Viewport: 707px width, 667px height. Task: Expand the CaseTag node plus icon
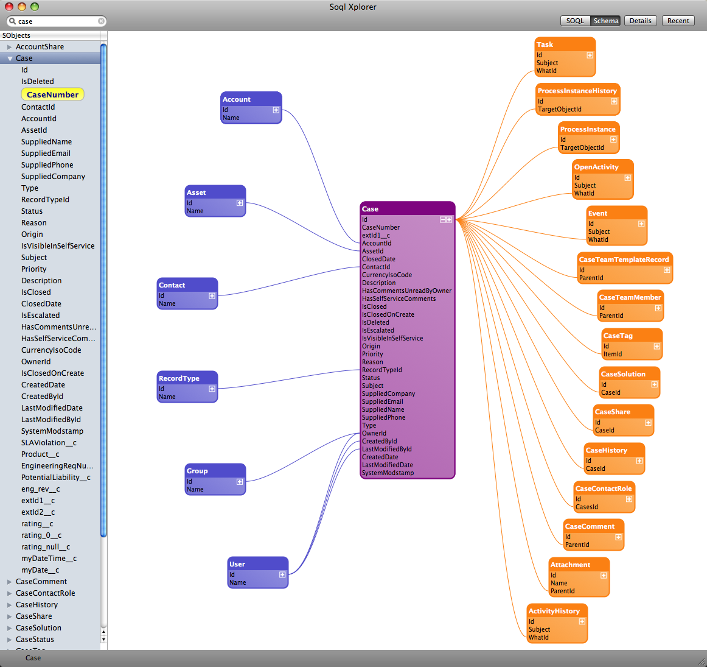(x=657, y=347)
